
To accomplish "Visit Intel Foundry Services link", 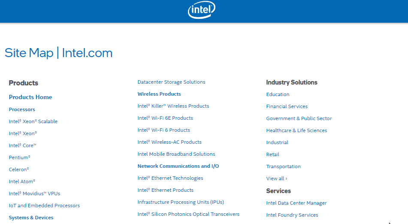I will (x=292, y=215).
